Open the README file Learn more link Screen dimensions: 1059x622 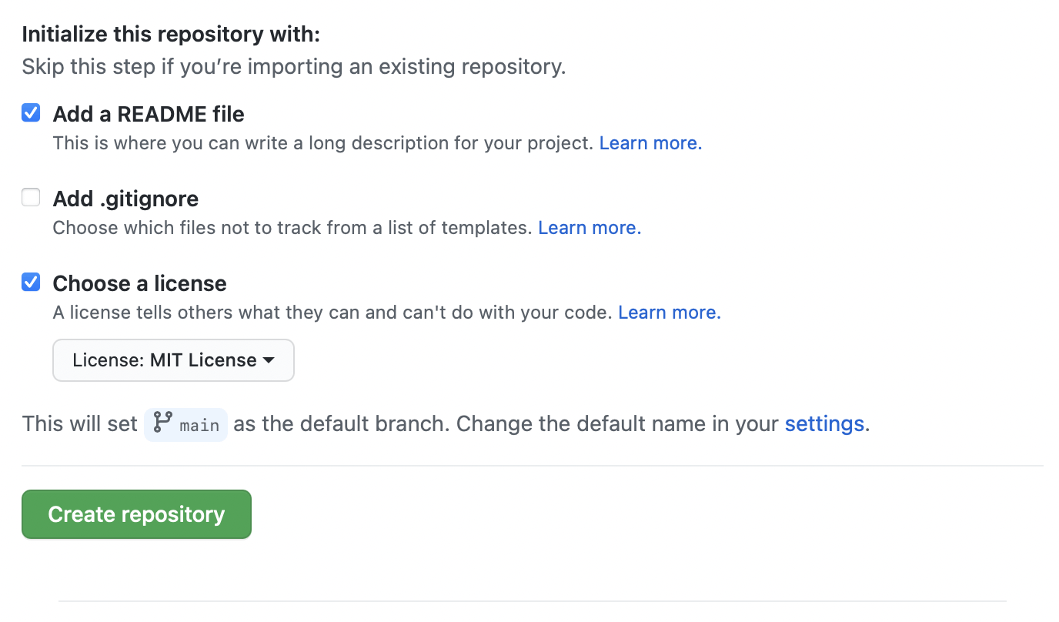[650, 143]
